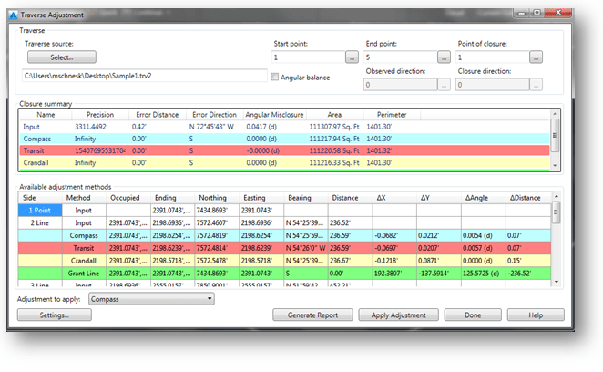Click the Help button
Viewport: 603px width, 372px height.
pyautogui.click(x=536, y=315)
